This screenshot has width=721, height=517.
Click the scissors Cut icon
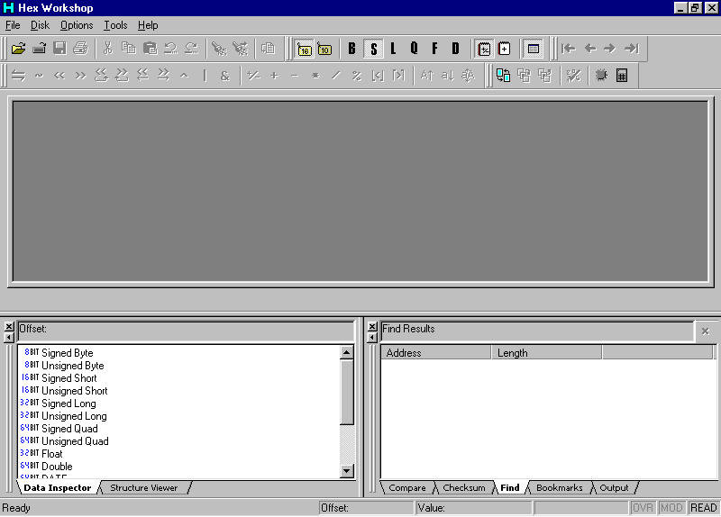(108, 49)
